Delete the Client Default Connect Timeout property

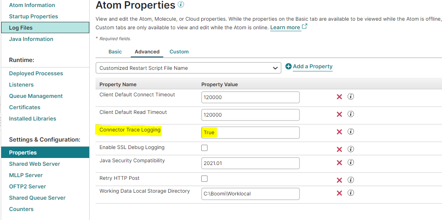coord(339,97)
